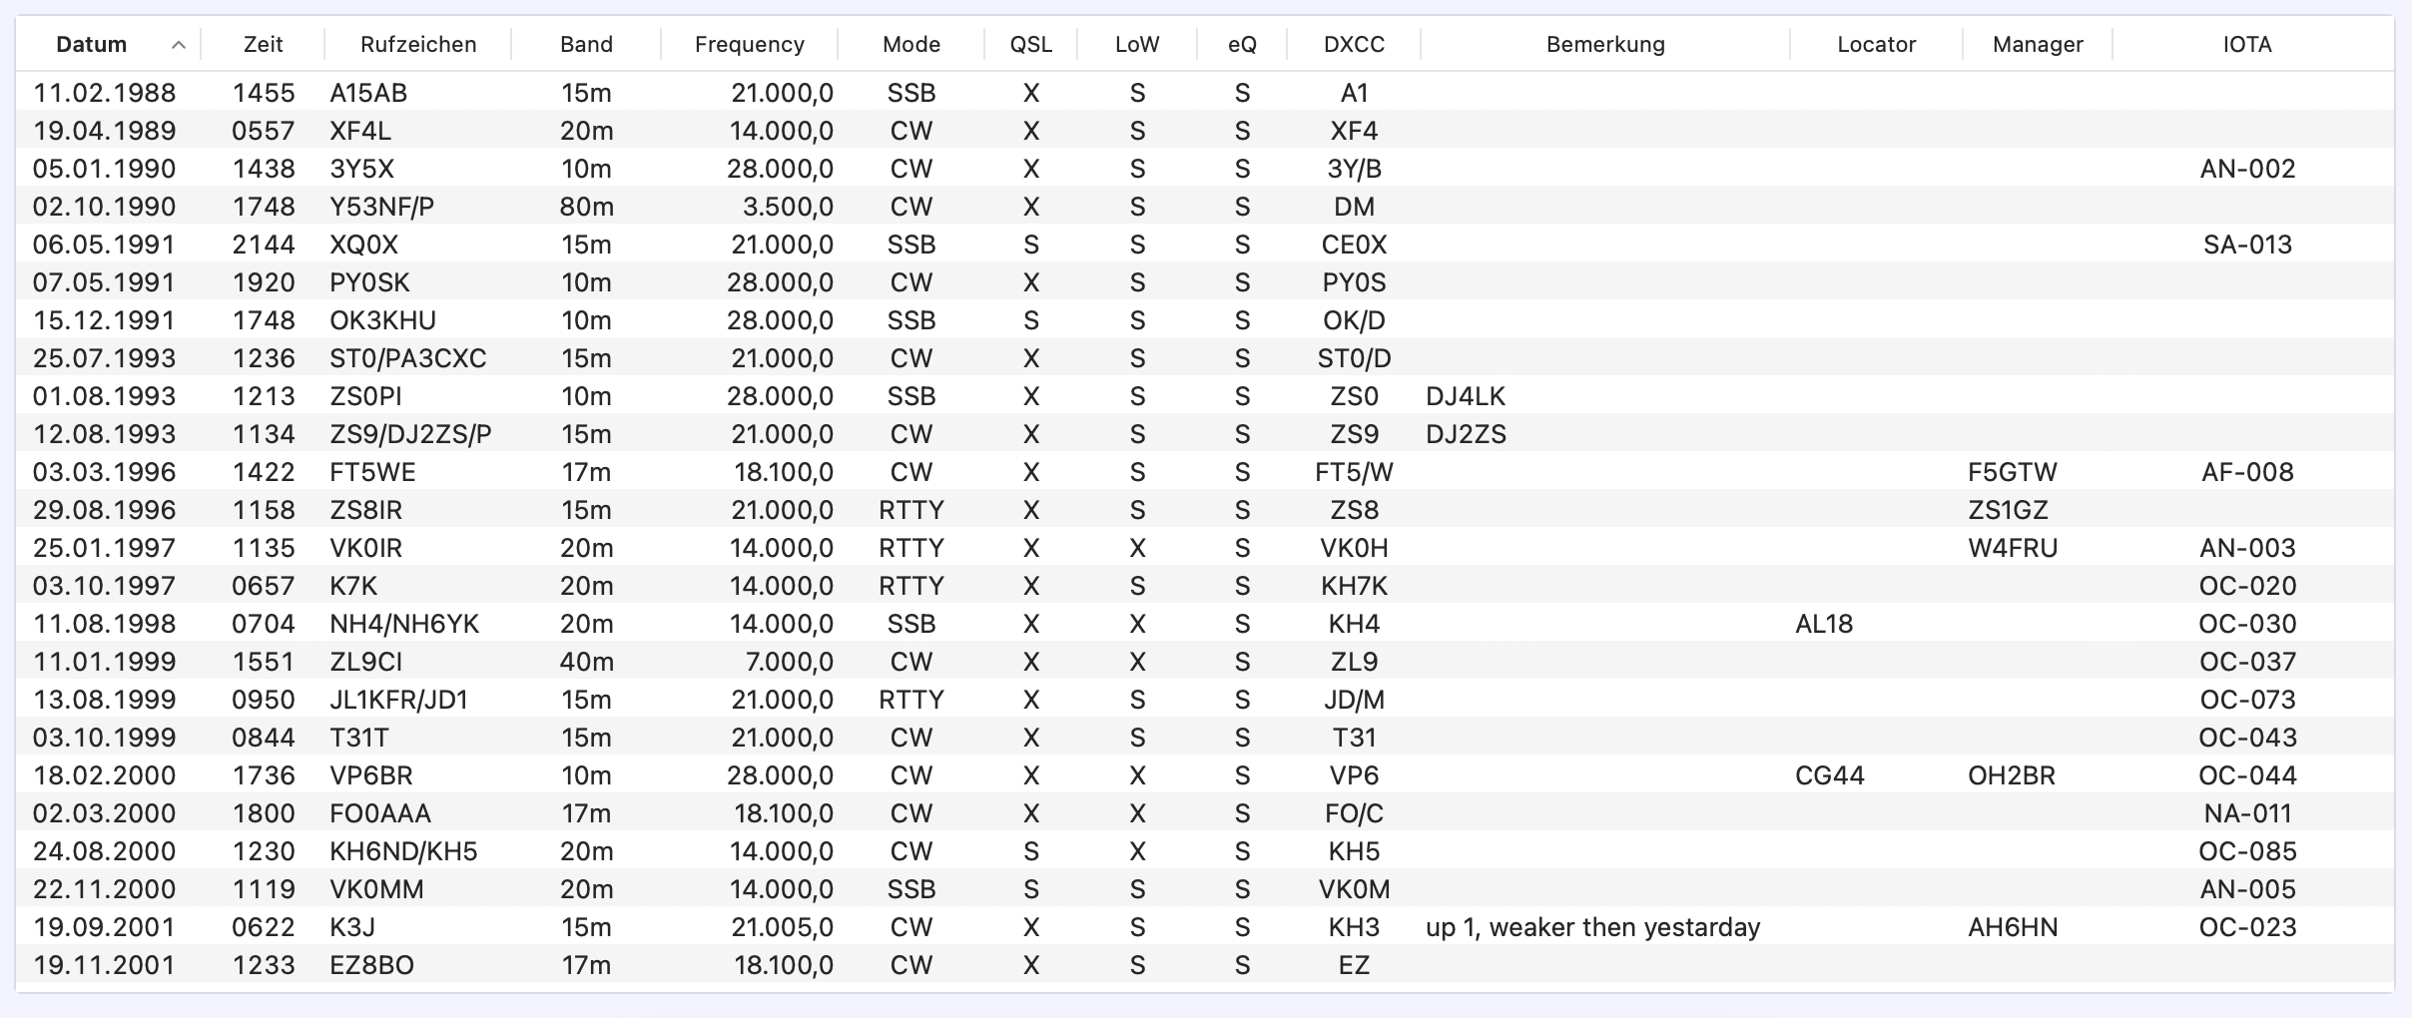This screenshot has height=1018, width=2412.
Task: Sort by DXCC column header
Action: pos(1354,45)
